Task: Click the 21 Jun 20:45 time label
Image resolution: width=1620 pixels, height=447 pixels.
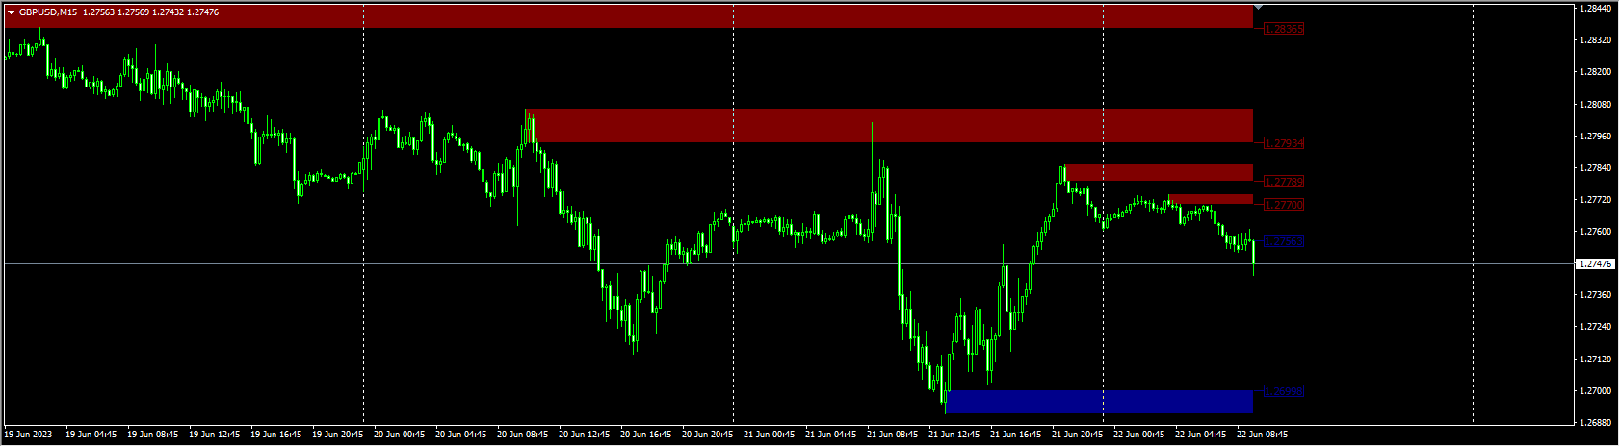Action: pyautogui.click(x=1078, y=435)
